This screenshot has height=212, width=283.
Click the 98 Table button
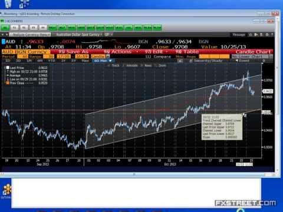[x=187, y=52]
